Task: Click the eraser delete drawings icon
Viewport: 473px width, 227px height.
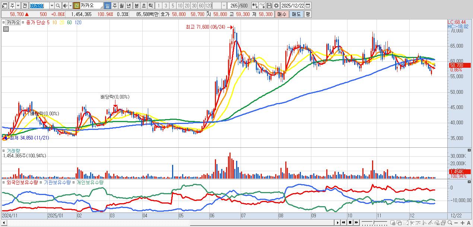Action: tap(437, 223)
